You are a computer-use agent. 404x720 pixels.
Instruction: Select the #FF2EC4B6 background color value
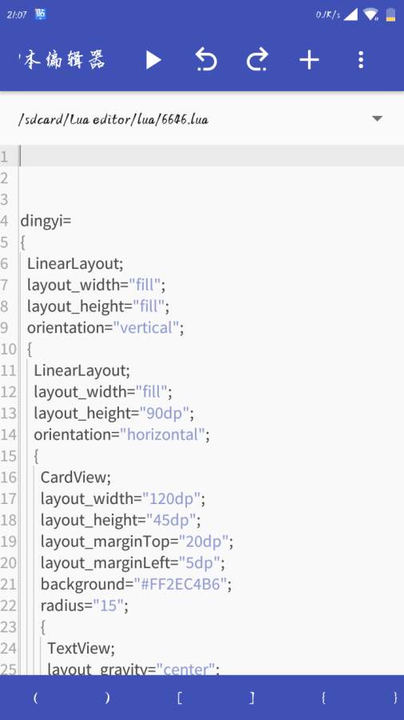pyautogui.click(x=180, y=584)
